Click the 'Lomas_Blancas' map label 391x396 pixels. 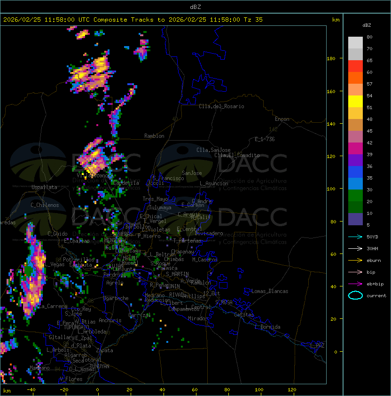270,291
